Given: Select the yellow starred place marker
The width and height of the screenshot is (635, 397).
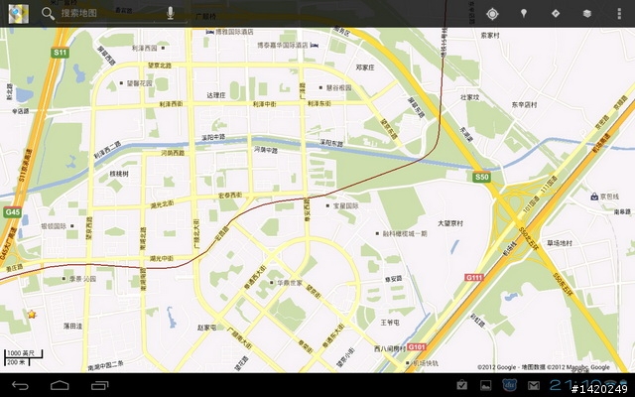Looking at the screenshot, I should 32,315.
